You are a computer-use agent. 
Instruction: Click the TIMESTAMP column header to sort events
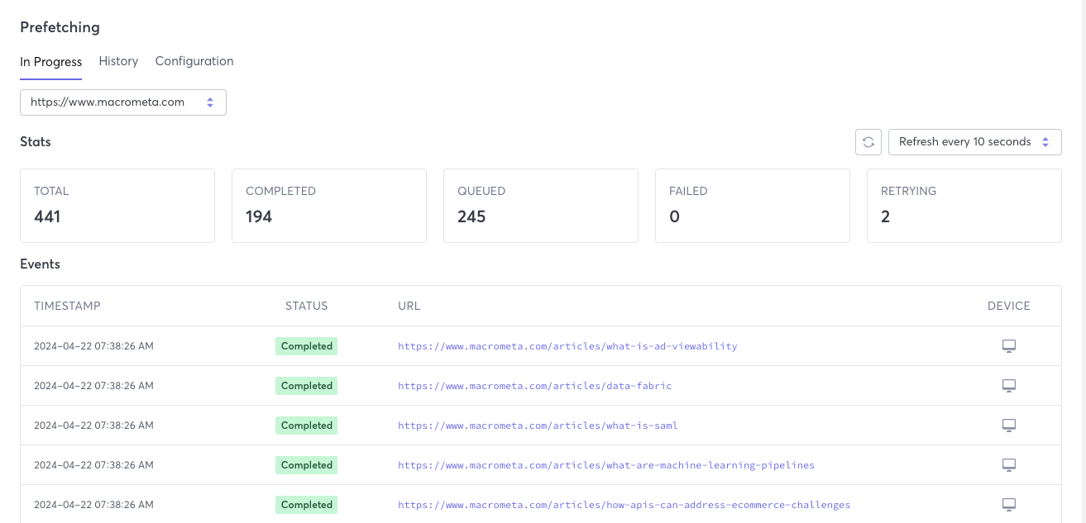(67, 305)
